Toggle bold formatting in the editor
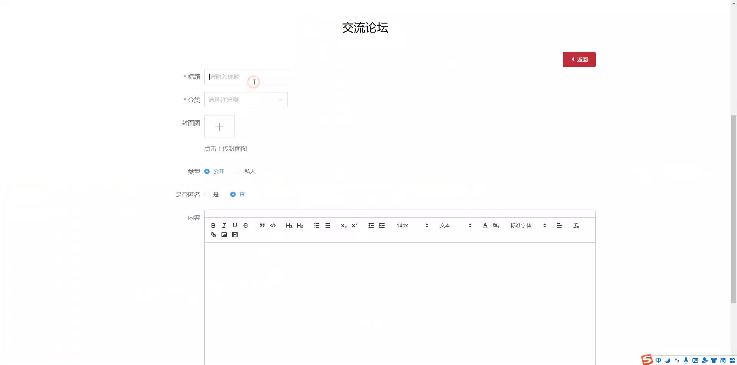This screenshot has height=365, width=737. point(213,225)
